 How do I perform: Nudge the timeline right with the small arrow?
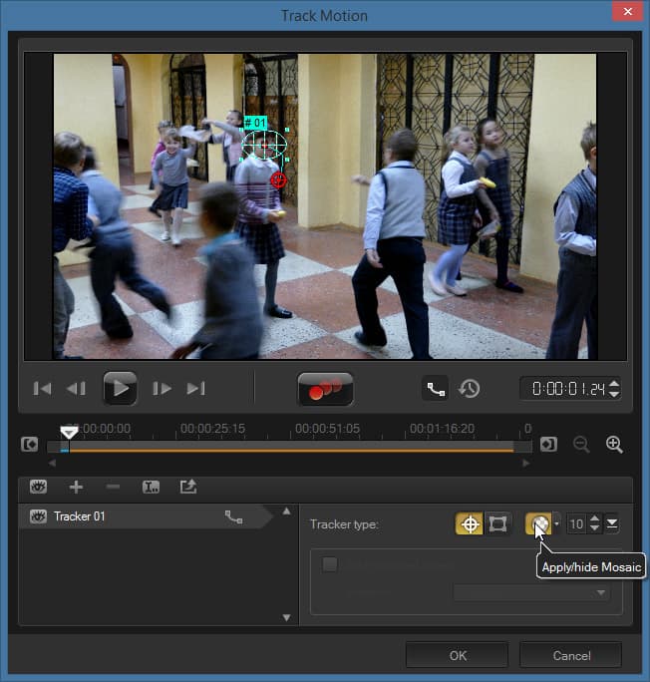(526, 464)
